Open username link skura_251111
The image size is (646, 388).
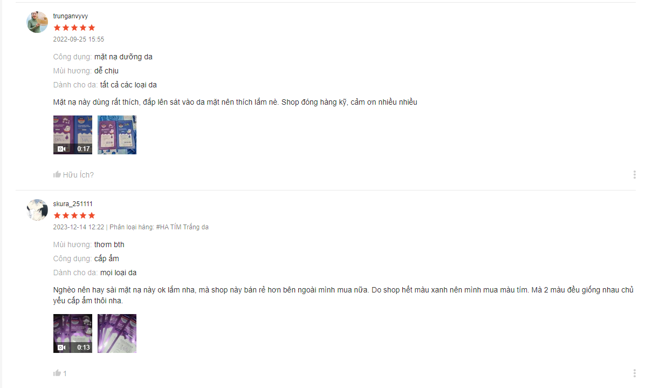coord(73,203)
